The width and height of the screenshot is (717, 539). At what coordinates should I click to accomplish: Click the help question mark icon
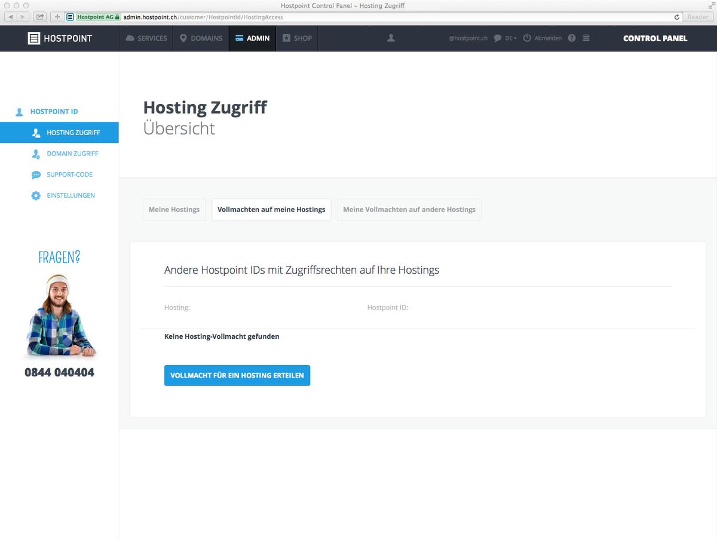pyautogui.click(x=571, y=38)
